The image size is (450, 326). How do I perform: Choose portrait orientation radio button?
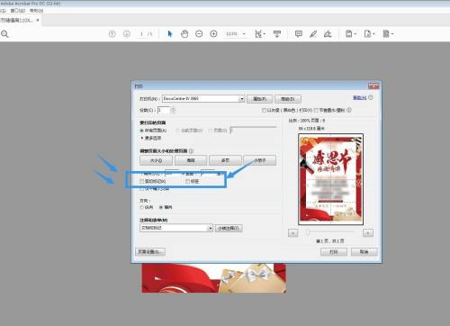coord(141,207)
